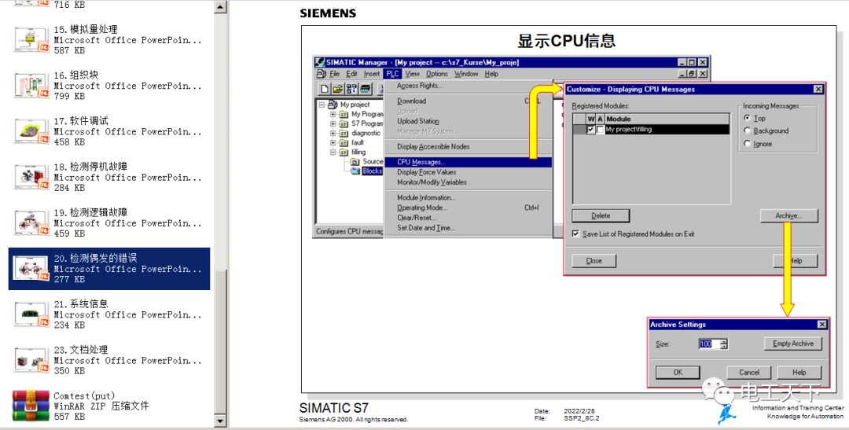The height and width of the screenshot is (430, 849).
Task: Expand the My Program tree node
Action: point(333,114)
